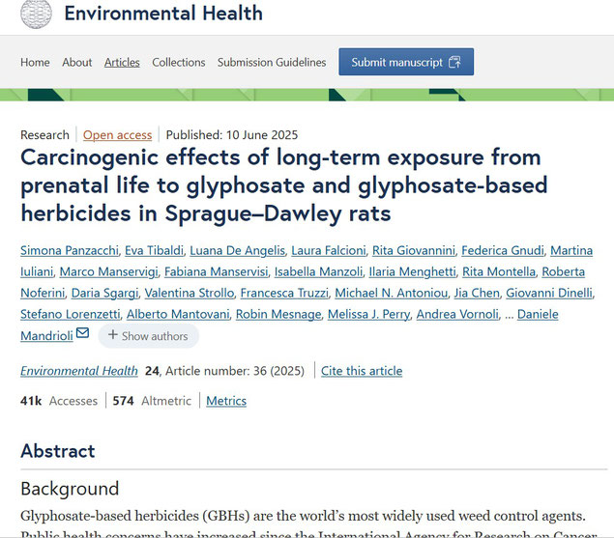
Task: Open the Metrics link
Action: pos(226,401)
